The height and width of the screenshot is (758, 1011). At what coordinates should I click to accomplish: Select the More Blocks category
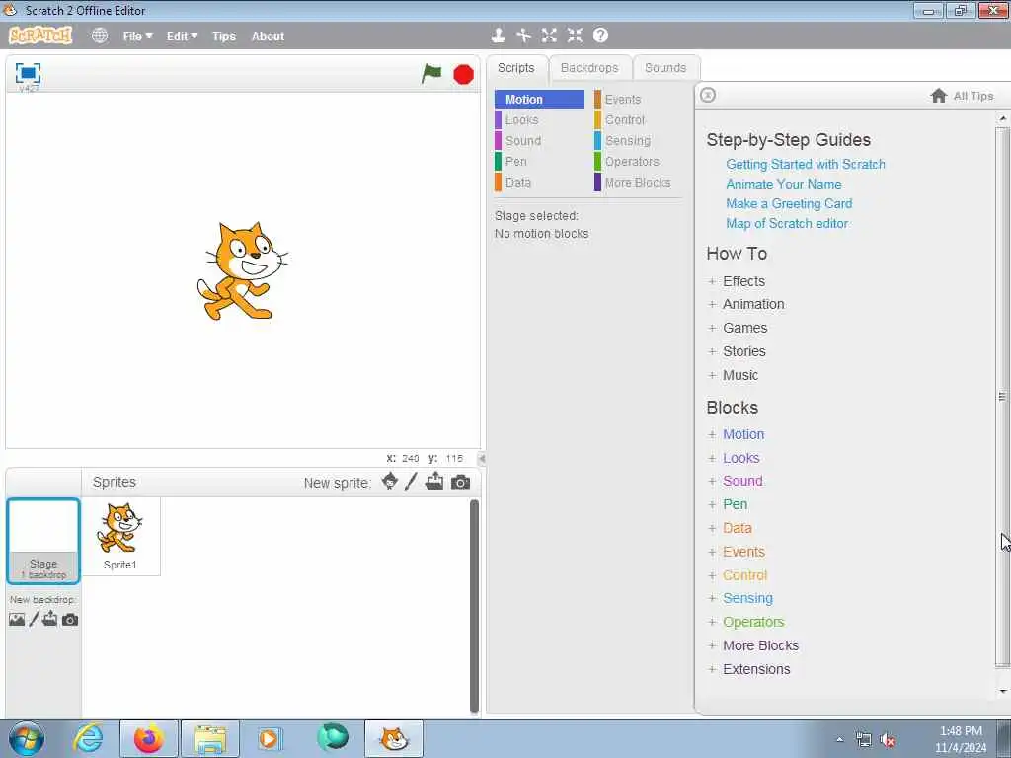click(639, 183)
